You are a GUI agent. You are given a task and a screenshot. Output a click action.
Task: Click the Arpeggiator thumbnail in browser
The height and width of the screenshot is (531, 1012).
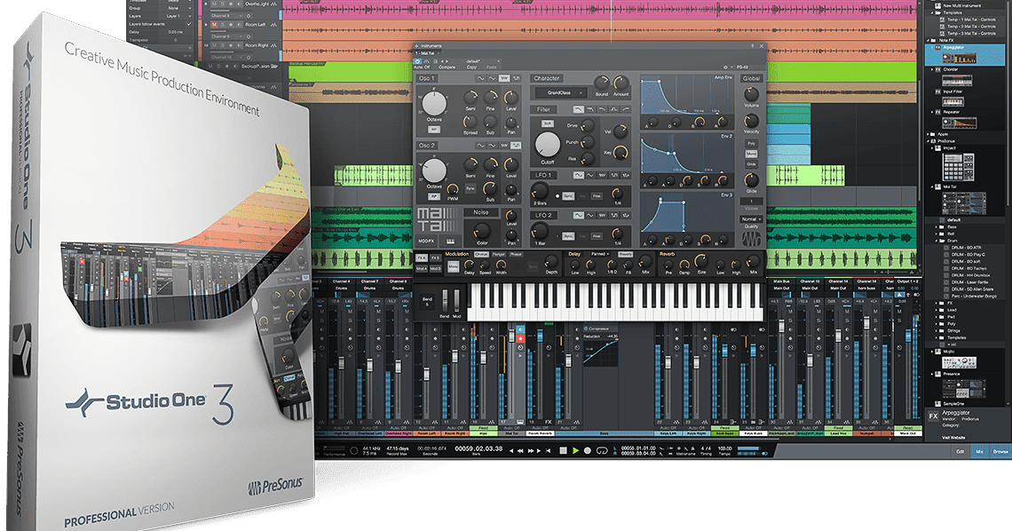959,58
